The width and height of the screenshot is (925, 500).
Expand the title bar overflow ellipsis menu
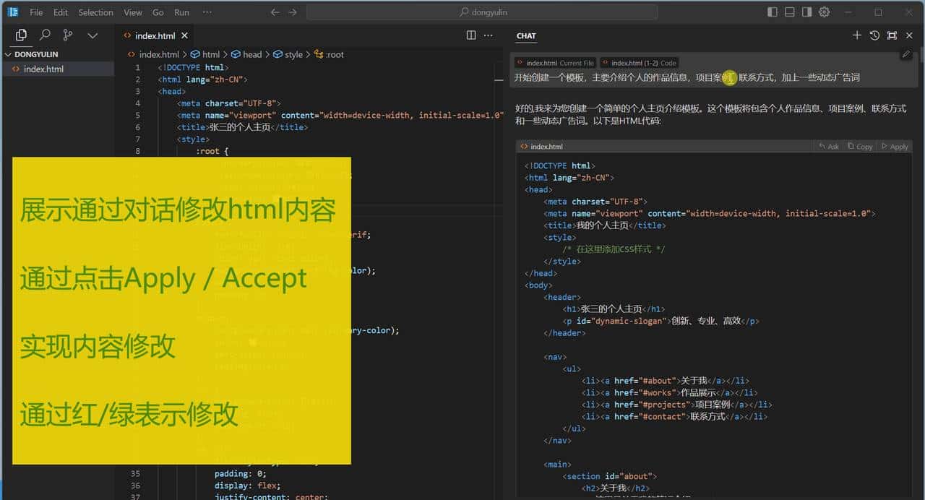(x=207, y=12)
